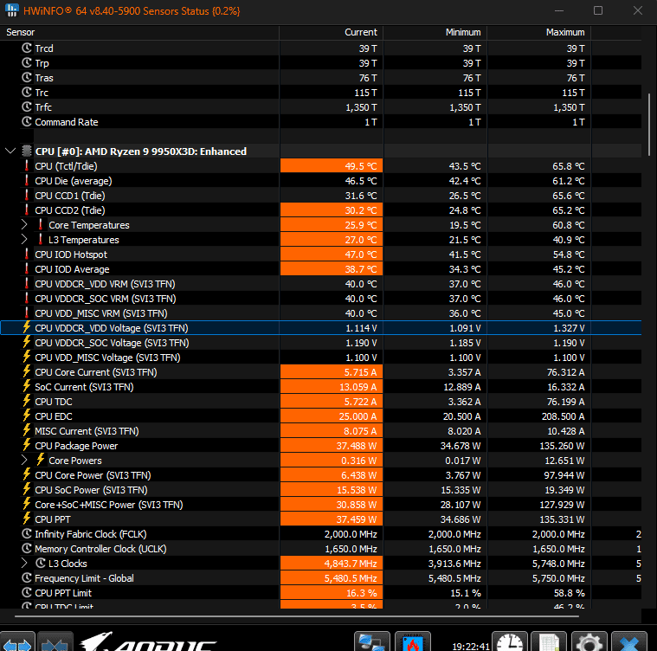Click the HWiNFO app icon in the title bar
The width and height of the screenshot is (657, 651).
pyautogui.click(x=12, y=10)
